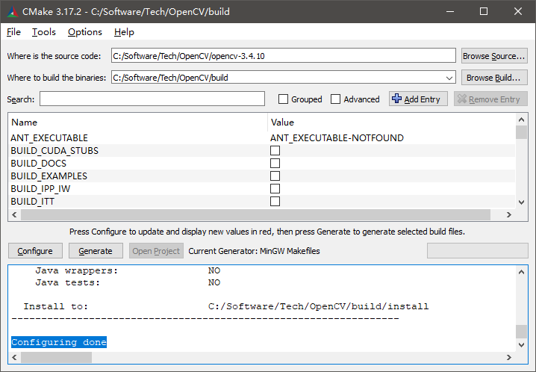The width and height of the screenshot is (536, 372).
Task: Click the highlighted Configuring done text
Action: (59, 342)
